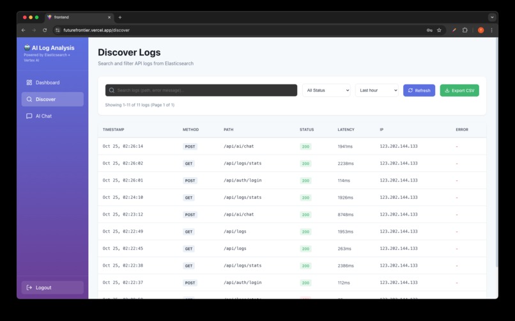Open the Dashboard sidebar item
The height and width of the screenshot is (321, 515).
coord(52,82)
